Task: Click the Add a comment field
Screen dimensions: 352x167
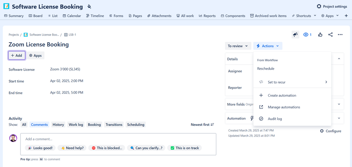Action: [118, 139]
